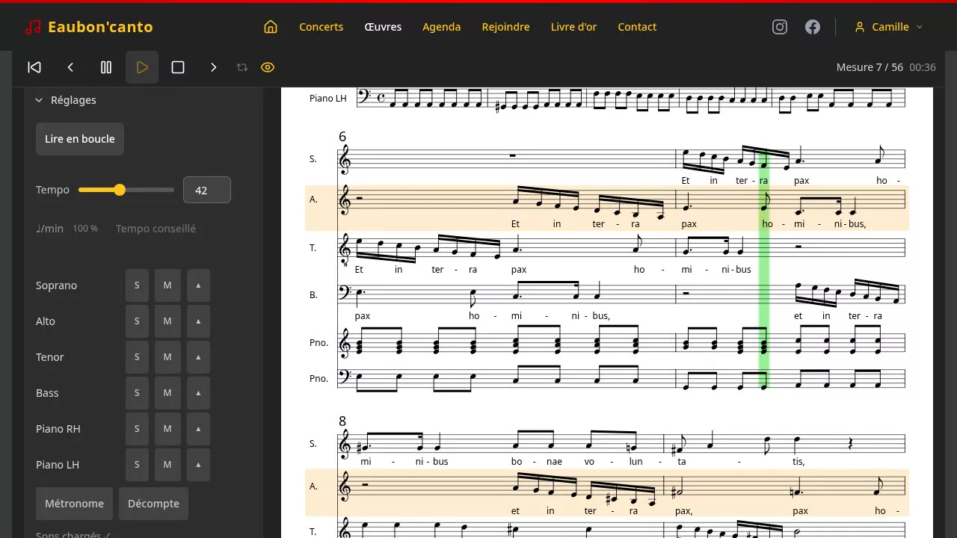Solo the Bass track
The image size is (957, 538).
click(137, 393)
